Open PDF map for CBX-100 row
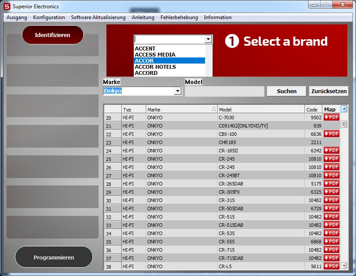The height and width of the screenshot is (276, 356). click(331, 134)
